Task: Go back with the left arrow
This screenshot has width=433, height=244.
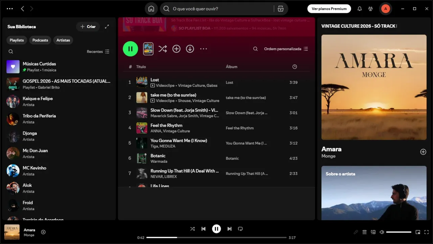Action: 22,9
